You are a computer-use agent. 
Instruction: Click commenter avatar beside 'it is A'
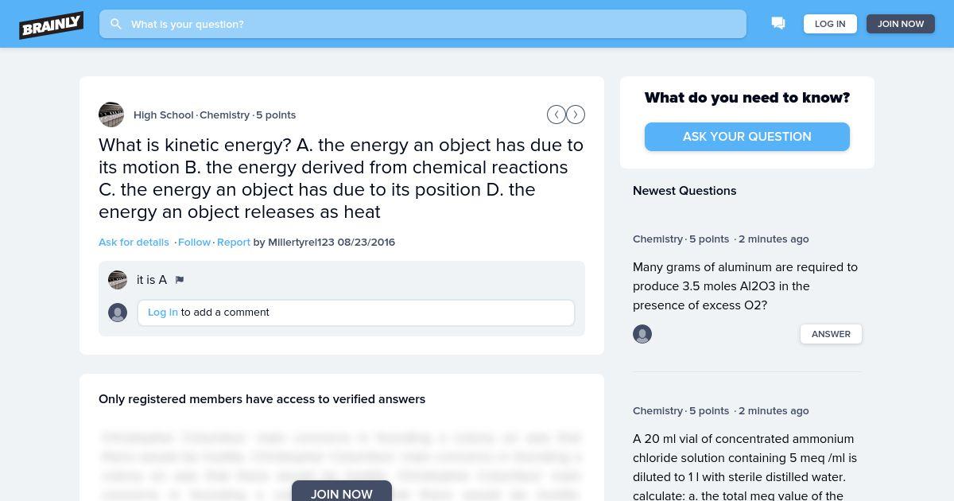tap(118, 280)
